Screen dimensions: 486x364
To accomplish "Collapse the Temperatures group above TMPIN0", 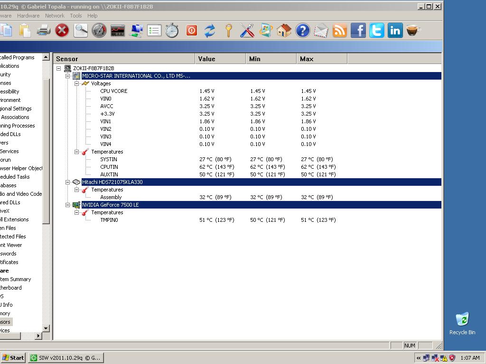I will 76,212.
